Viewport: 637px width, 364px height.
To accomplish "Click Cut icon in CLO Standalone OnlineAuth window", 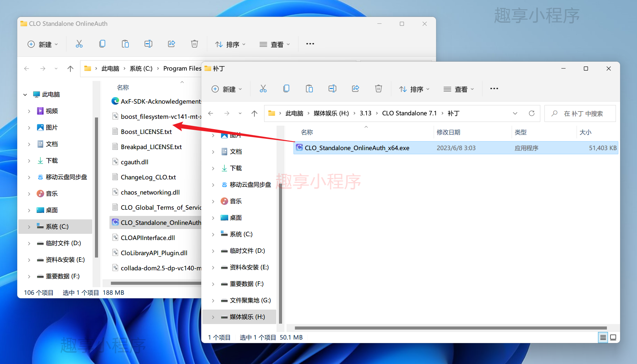I will point(79,44).
